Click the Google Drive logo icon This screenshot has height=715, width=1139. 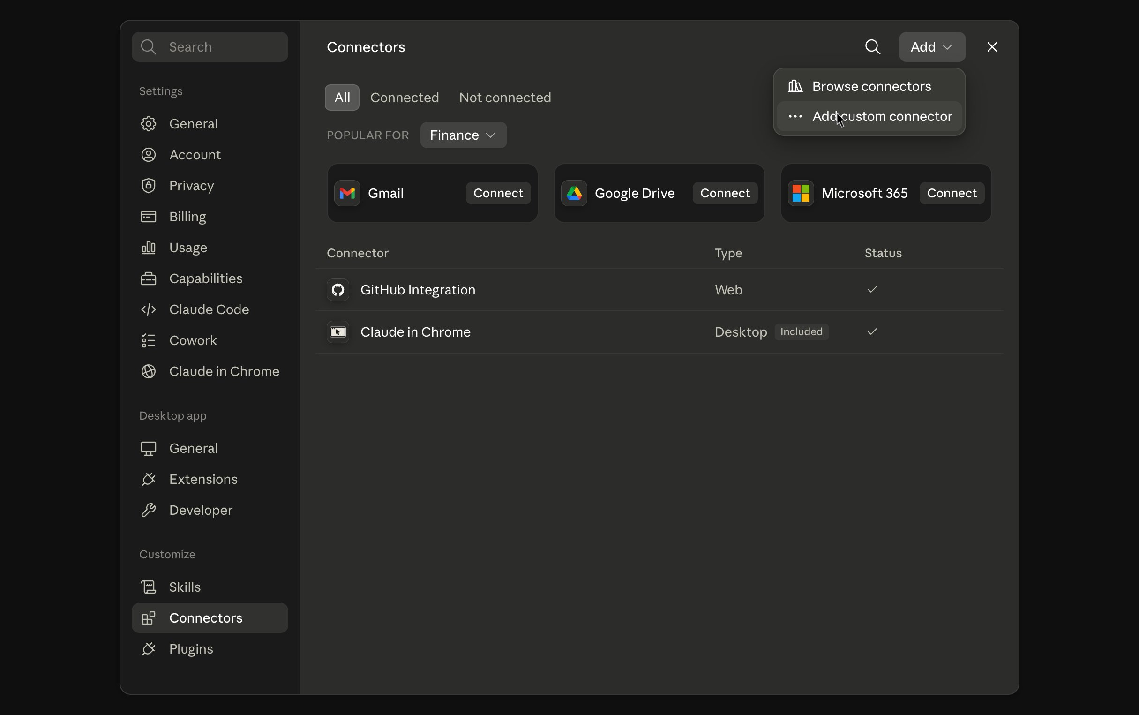tap(574, 193)
